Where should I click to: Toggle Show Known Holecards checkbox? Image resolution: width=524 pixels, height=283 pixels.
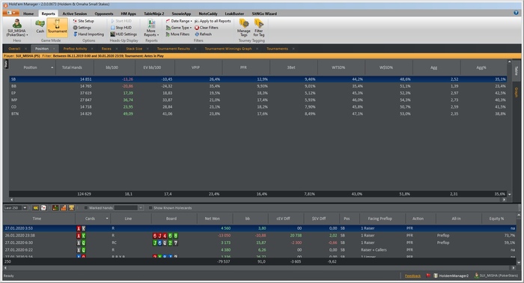pos(150,208)
